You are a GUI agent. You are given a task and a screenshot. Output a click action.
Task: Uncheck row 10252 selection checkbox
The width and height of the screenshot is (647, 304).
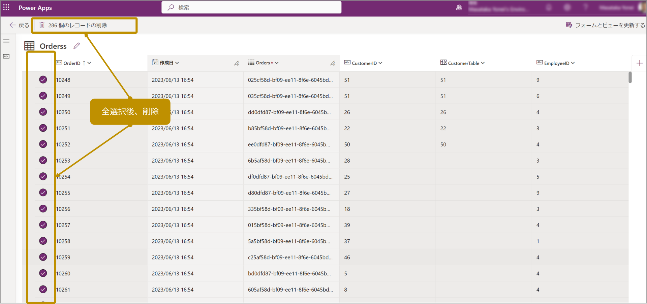point(43,144)
